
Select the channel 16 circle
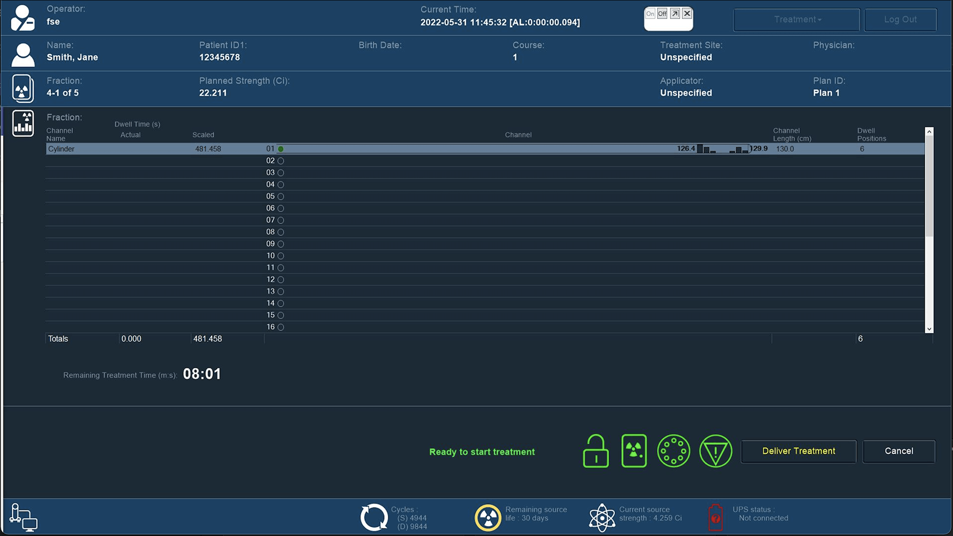point(281,327)
